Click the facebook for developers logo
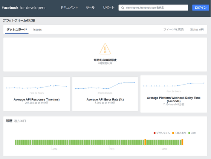The image size is (211, 159). (24, 8)
